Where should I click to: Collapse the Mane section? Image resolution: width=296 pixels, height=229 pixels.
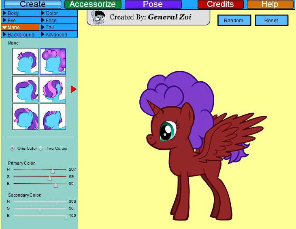[x=20, y=28]
